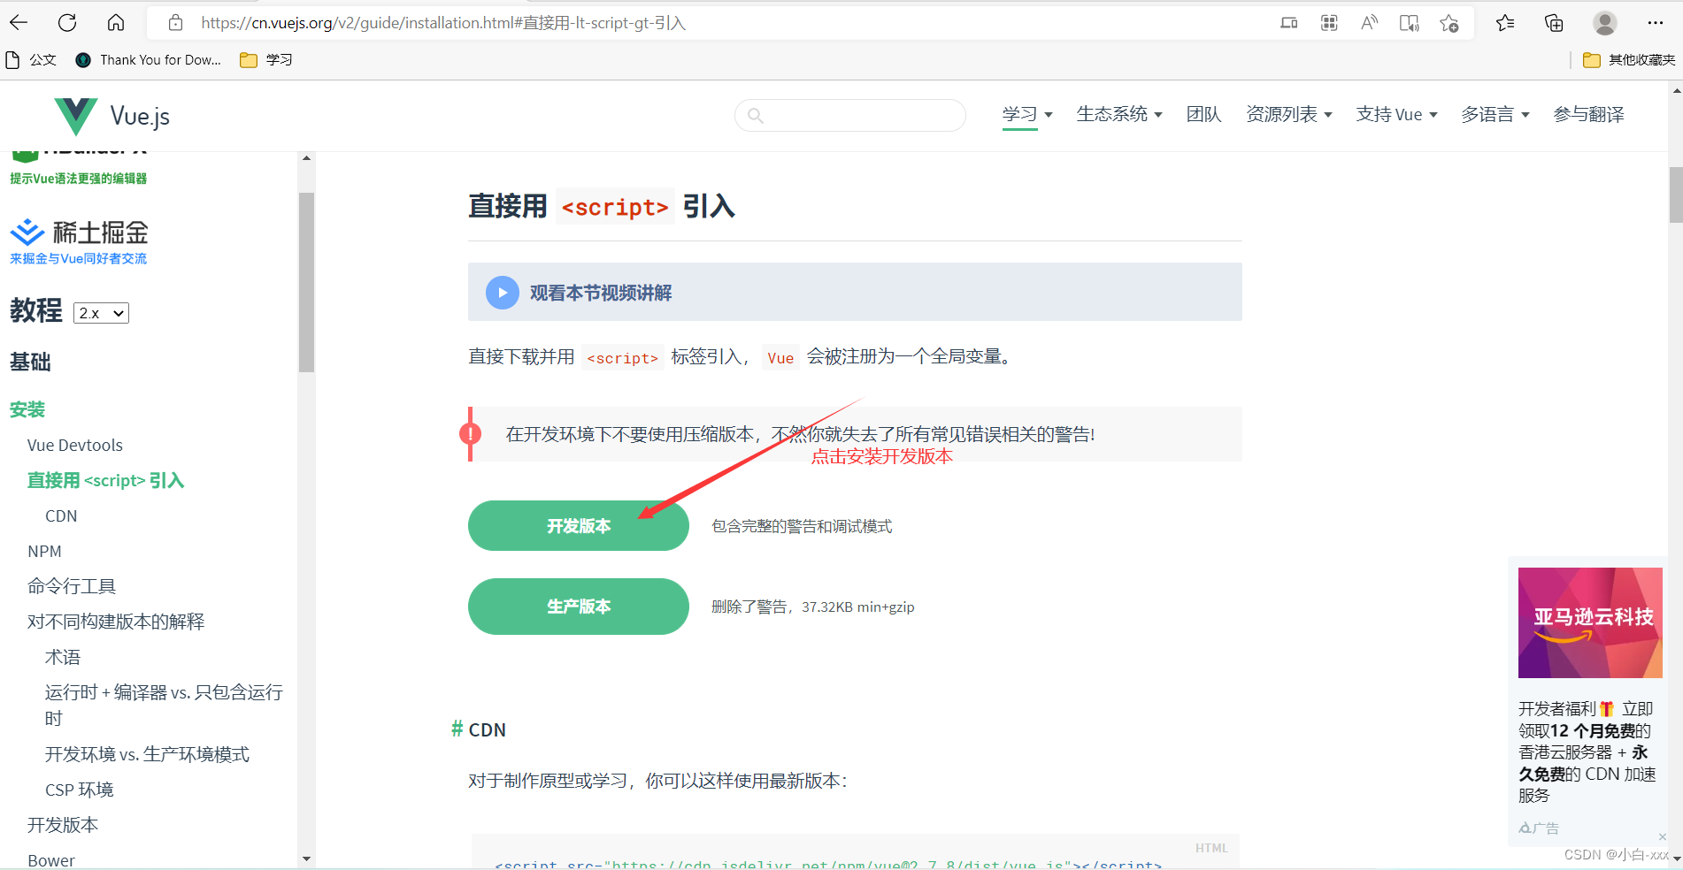
Task: View site info lock icon
Action: pos(175,23)
